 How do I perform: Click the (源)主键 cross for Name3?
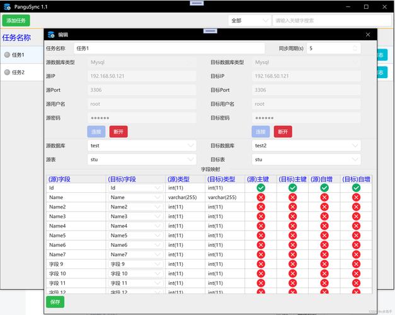click(261, 217)
